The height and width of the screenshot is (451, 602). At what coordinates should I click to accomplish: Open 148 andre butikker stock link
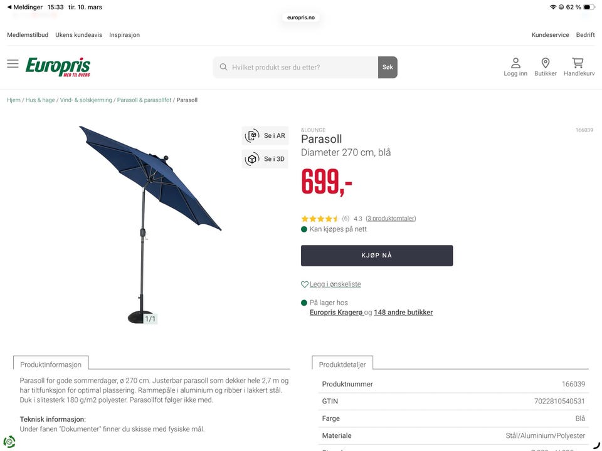pos(403,313)
